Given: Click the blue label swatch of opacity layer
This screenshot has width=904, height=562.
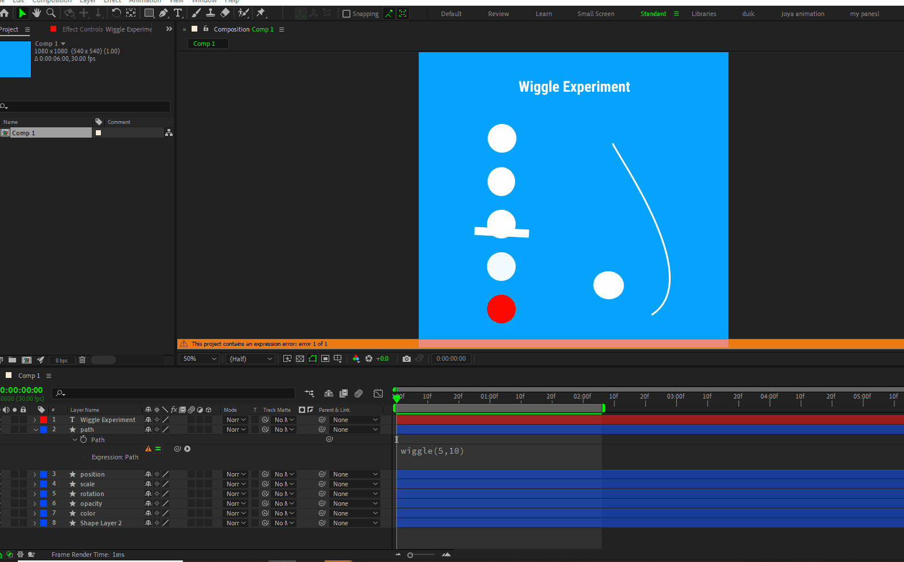Looking at the screenshot, I should coord(44,504).
